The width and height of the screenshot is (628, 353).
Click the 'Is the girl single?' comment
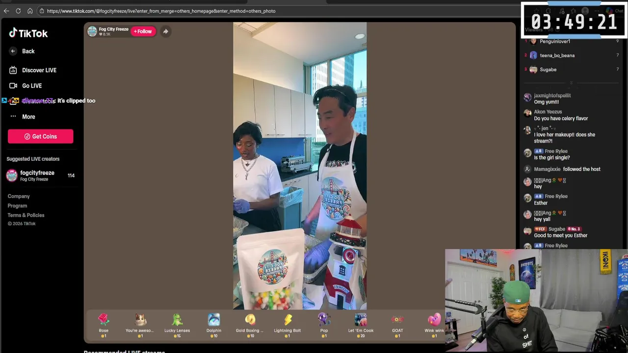[x=552, y=158]
